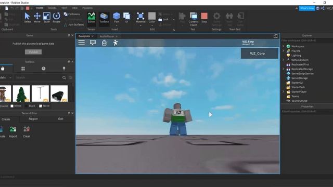Switch to the TEST ribbon tab
Viewport: 333px width, 187px height.
[64, 8]
